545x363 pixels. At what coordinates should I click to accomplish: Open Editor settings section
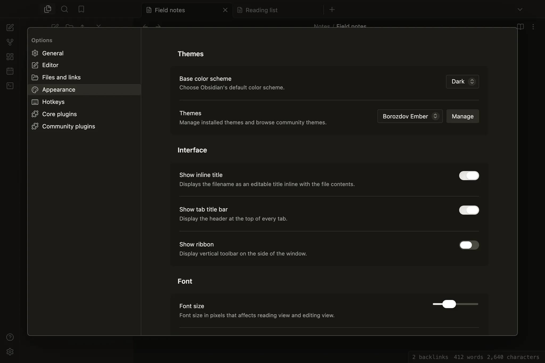click(x=84, y=65)
